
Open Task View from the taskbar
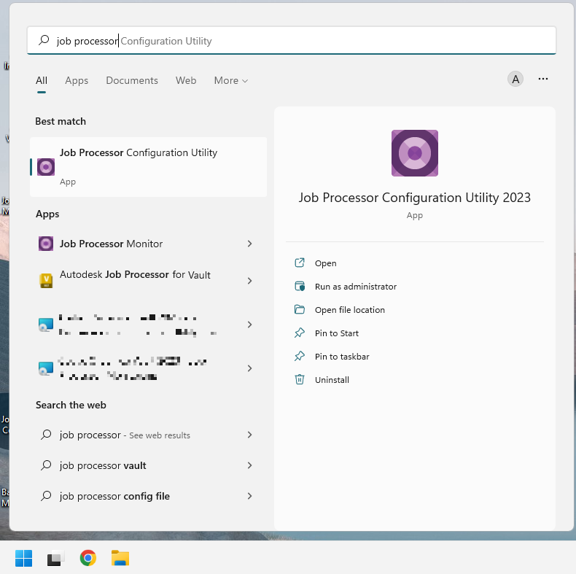coord(56,558)
